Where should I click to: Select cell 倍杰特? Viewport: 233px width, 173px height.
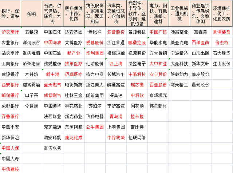point(222,43)
